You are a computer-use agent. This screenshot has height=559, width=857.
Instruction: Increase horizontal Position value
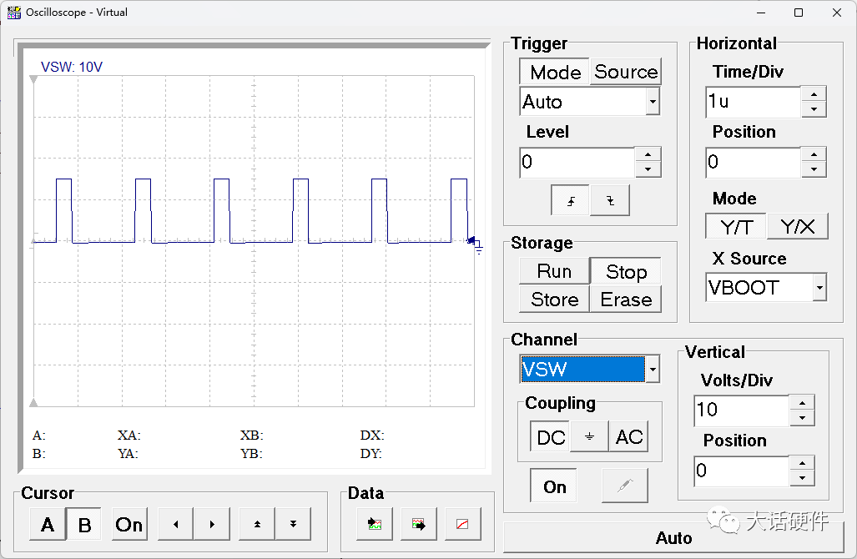[814, 154]
